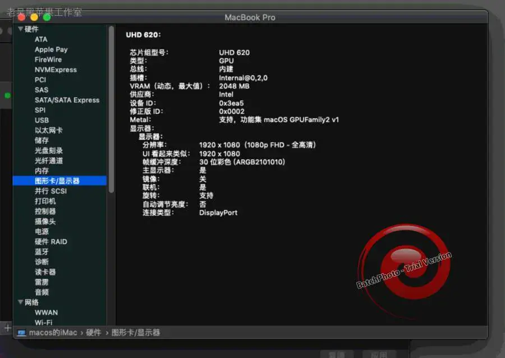Select 硬件 RAID in the sidebar
505x358 pixels.
[x=51, y=241]
